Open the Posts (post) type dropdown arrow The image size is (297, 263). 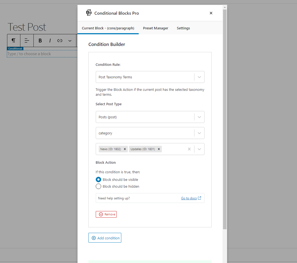(x=199, y=117)
